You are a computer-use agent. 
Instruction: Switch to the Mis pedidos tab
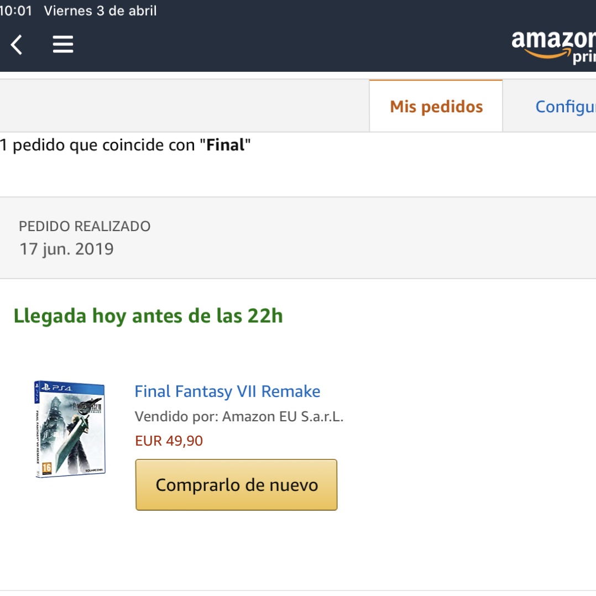click(x=436, y=106)
